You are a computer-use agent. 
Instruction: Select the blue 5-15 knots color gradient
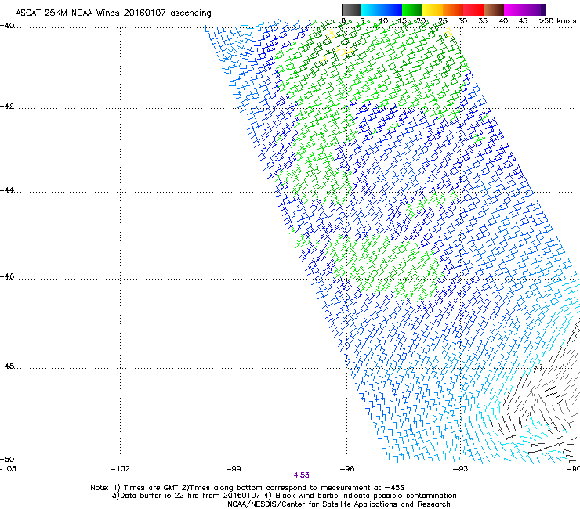[382, 9]
